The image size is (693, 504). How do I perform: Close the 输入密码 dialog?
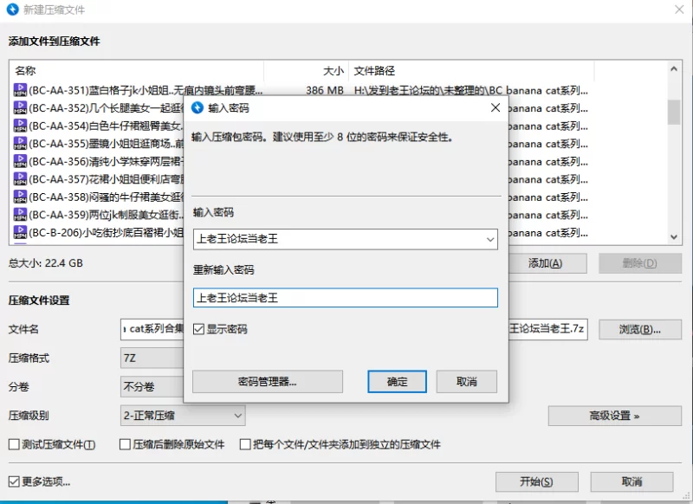pos(495,107)
